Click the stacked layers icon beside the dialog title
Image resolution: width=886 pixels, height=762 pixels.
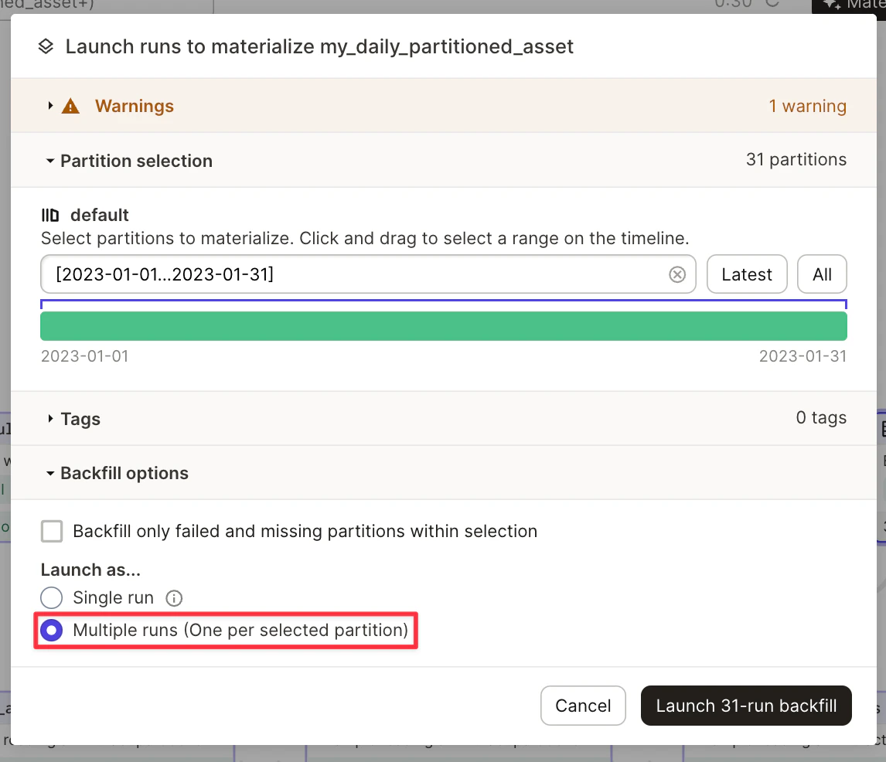click(44, 46)
